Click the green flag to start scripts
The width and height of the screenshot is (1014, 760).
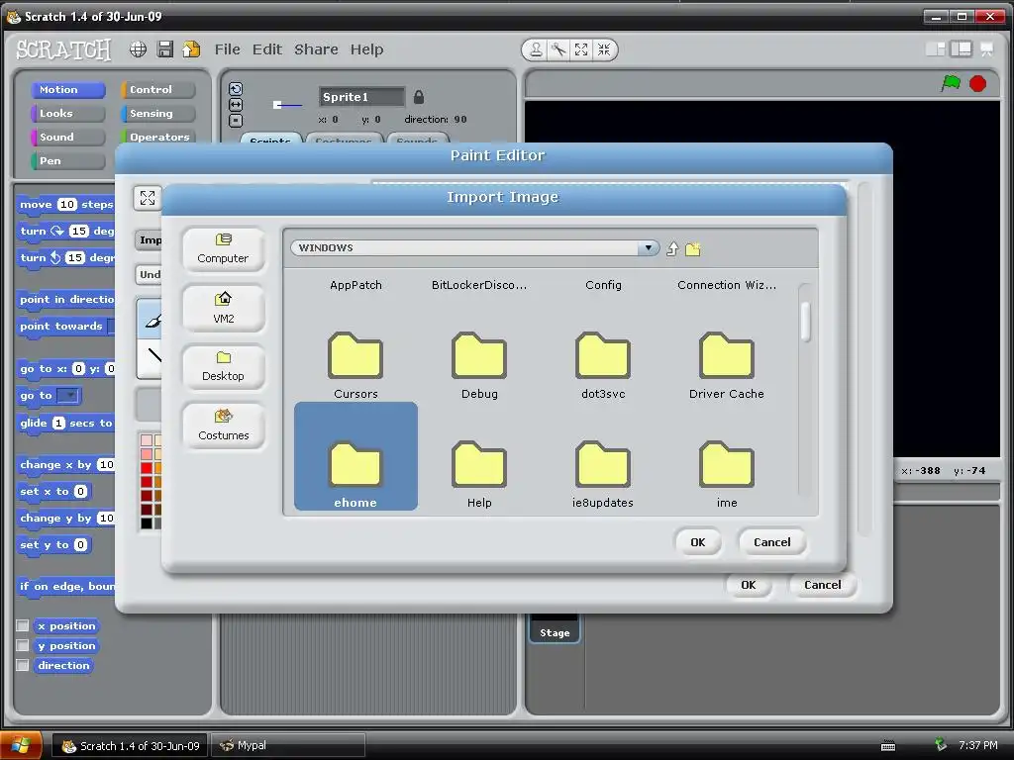pos(951,83)
